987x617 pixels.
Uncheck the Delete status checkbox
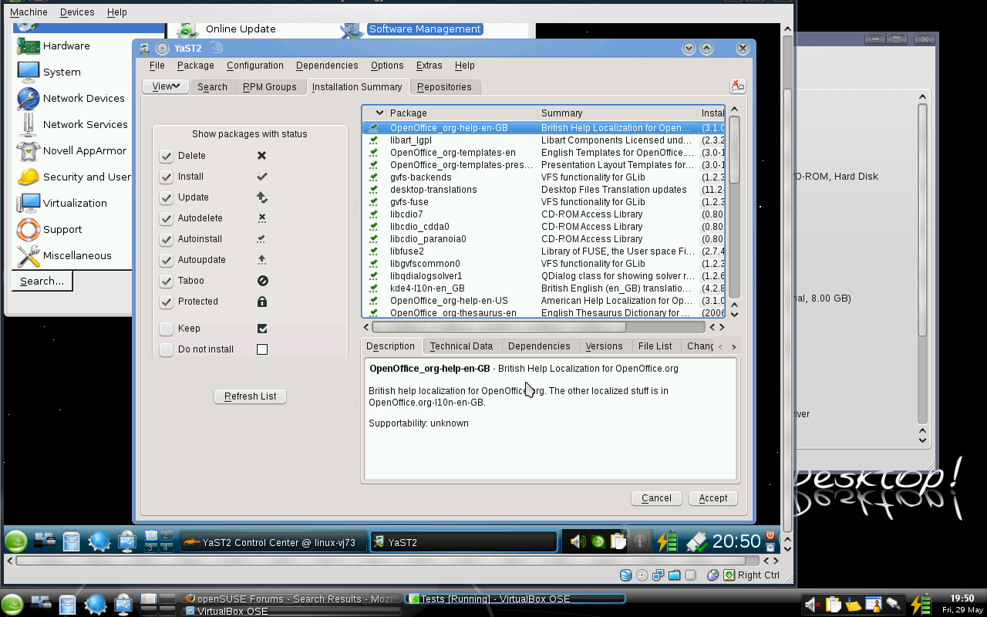(167, 156)
